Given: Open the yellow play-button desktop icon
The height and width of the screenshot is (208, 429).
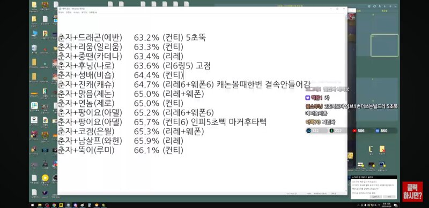Looking at the screenshot, I should [x=45, y=178].
